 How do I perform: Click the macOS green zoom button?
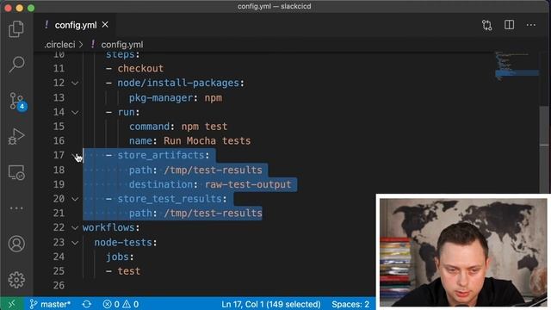coord(31,8)
